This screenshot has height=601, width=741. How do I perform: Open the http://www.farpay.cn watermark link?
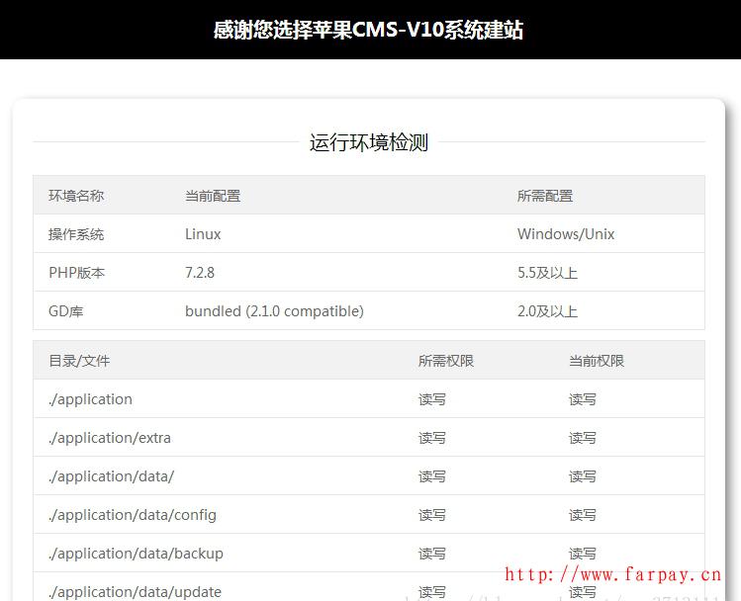(x=613, y=574)
